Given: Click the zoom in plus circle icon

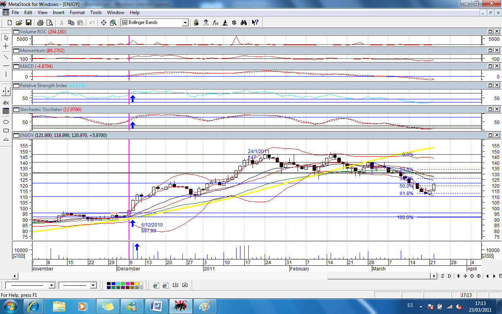Looking at the screenshot, I should click(478, 276).
